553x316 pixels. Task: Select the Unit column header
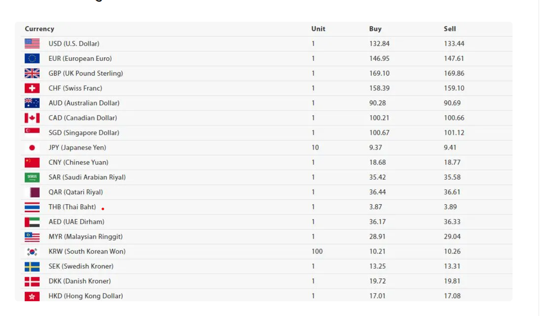tap(318, 29)
